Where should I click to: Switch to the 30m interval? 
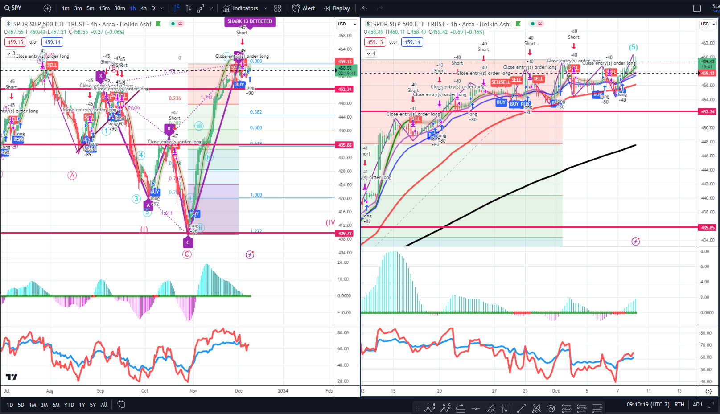pyautogui.click(x=119, y=8)
